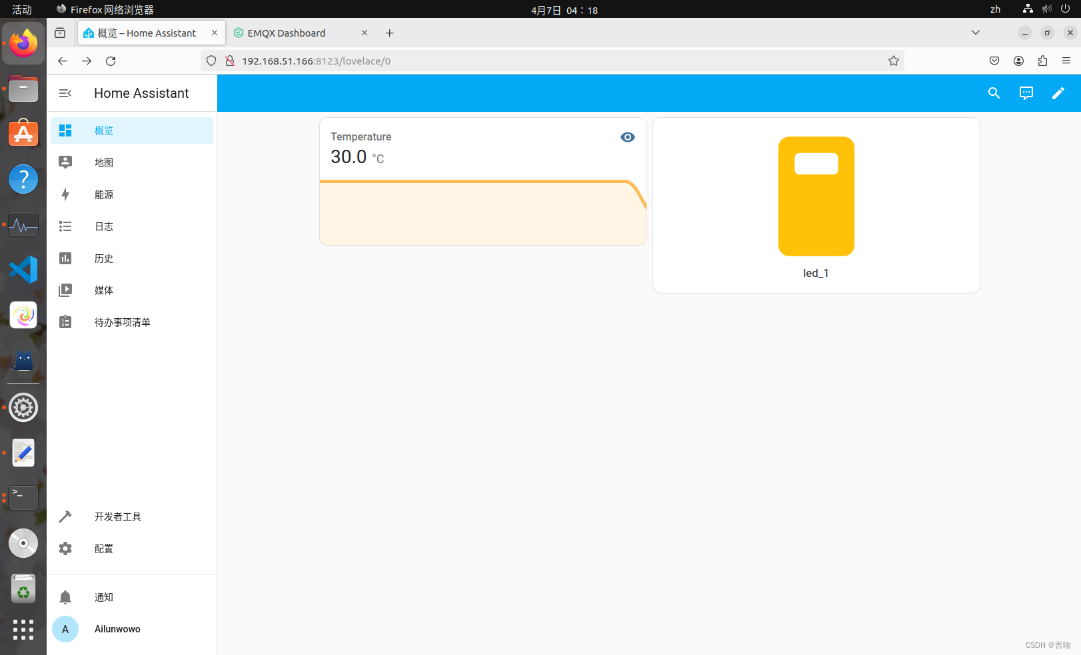The image size is (1081, 655).
Task: Open the Ailunwowo user profile
Action: point(117,629)
